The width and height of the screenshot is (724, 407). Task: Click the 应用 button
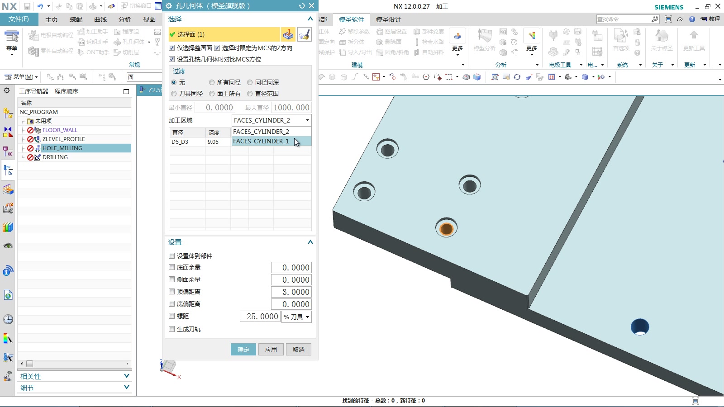coord(271,350)
